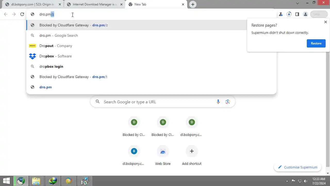This screenshot has width=330, height=186.
Task: Select the plain dro.pm suggestion
Action: coord(151,87)
